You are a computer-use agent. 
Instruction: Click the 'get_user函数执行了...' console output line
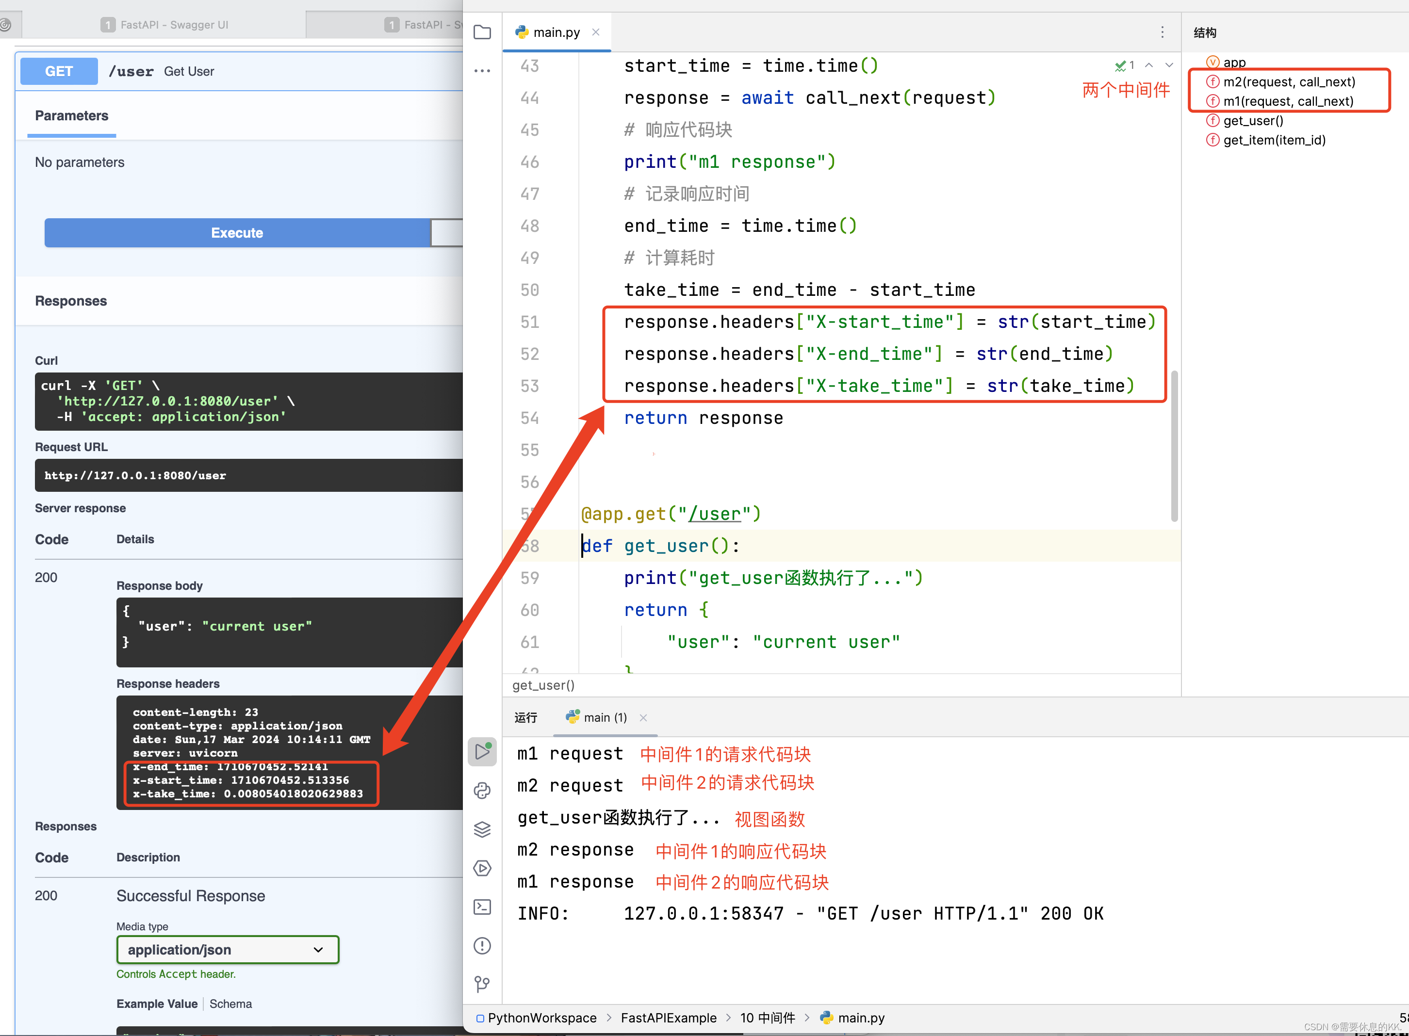click(x=618, y=818)
